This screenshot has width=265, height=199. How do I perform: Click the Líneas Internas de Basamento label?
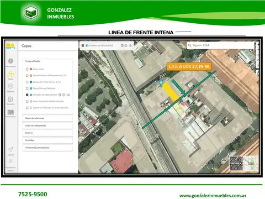(50, 76)
